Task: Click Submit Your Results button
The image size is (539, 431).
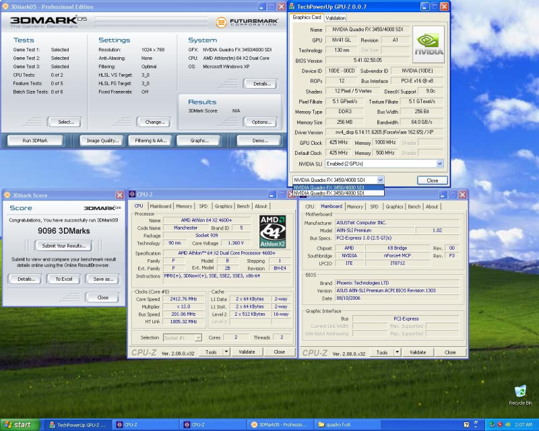Action: click(x=63, y=246)
